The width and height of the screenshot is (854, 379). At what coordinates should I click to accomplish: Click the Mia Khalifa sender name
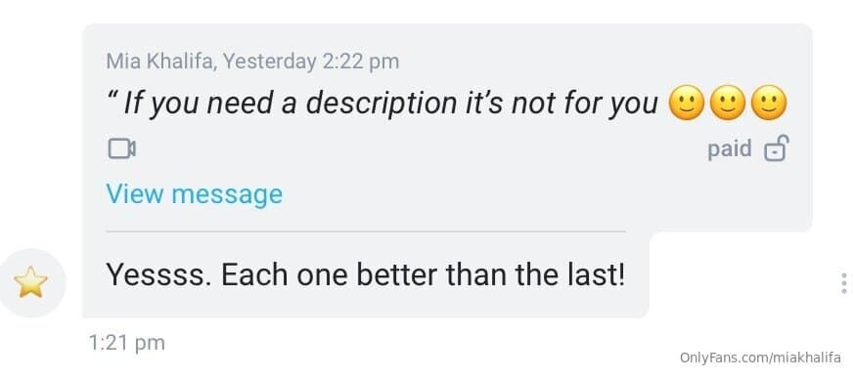(161, 61)
